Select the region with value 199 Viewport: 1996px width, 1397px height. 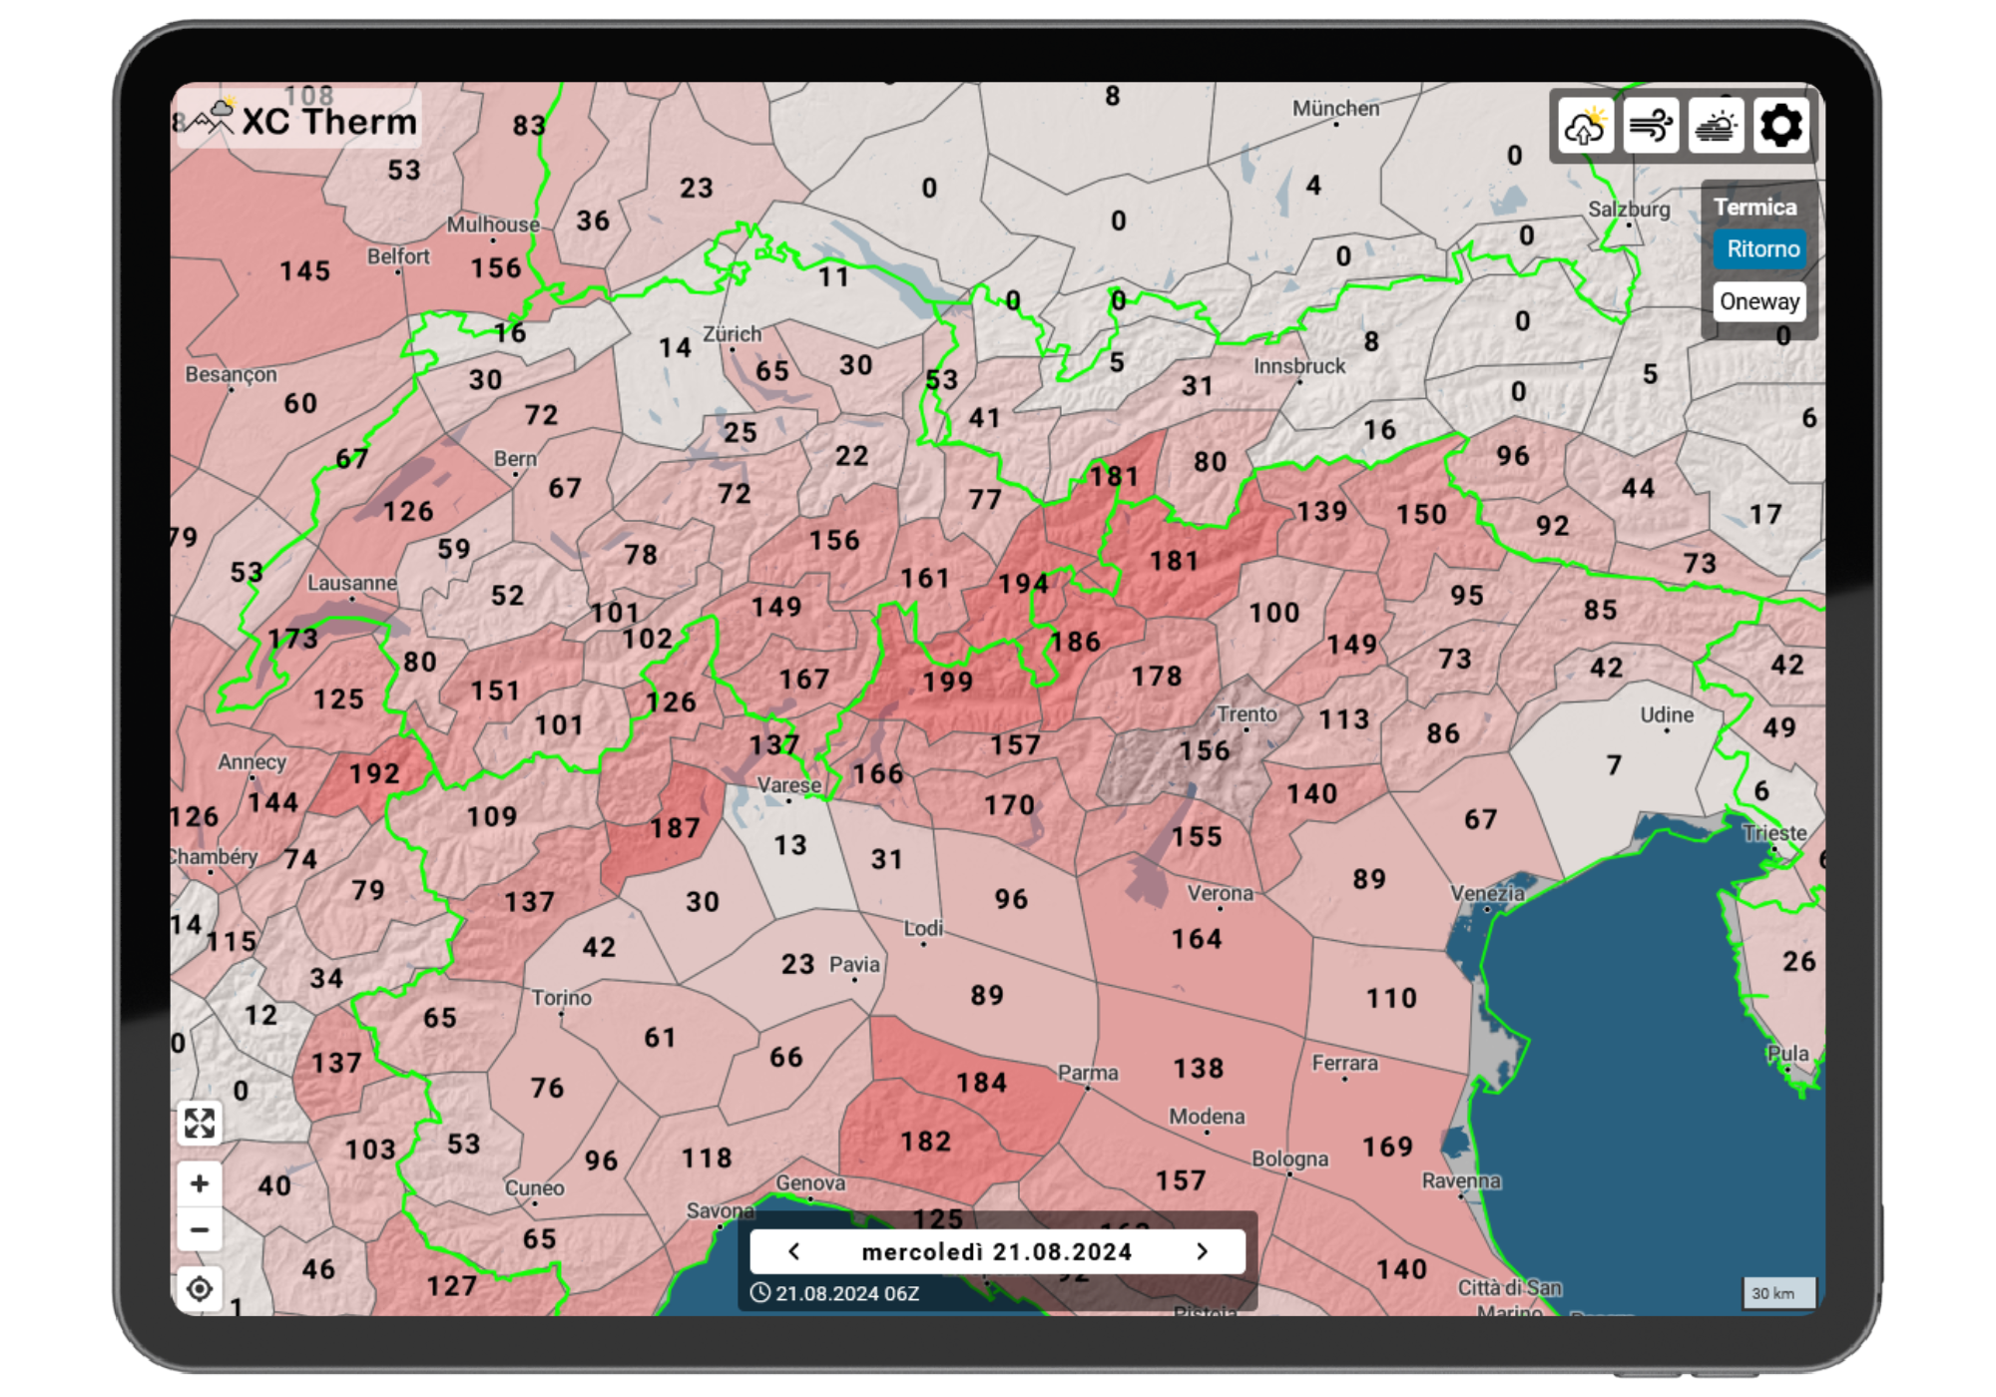(x=947, y=682)
